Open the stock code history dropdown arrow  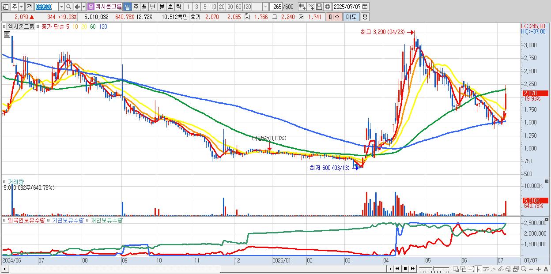point(61,7)
